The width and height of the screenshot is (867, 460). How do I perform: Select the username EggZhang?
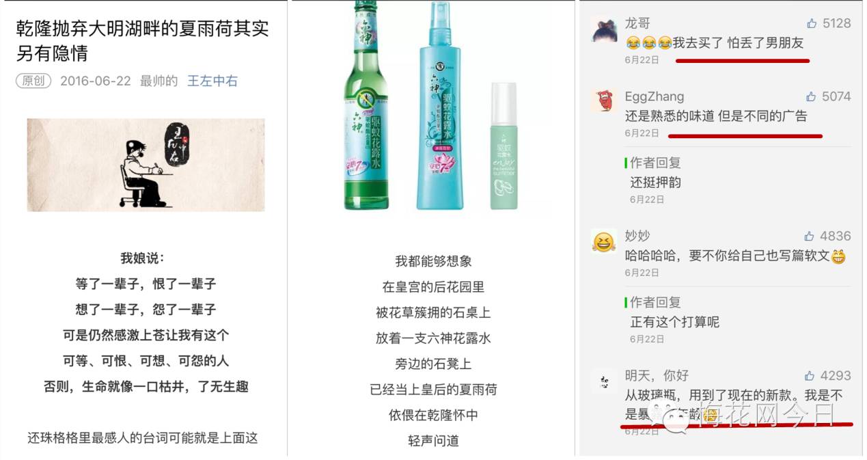click(655, 96)
